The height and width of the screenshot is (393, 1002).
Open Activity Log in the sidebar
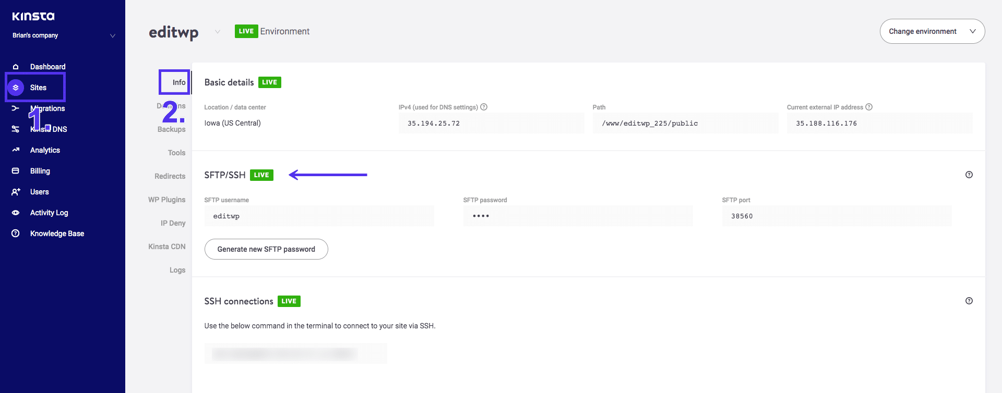(x=49, y=213)
